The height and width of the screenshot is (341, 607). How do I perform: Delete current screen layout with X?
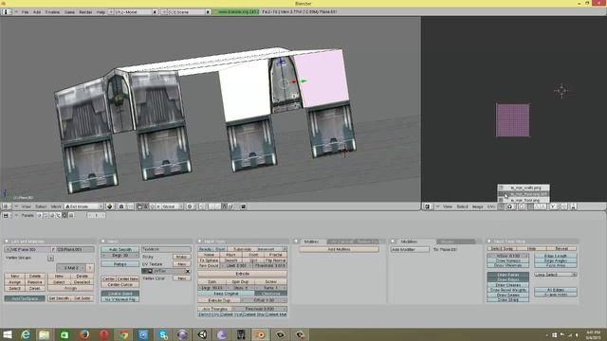coord(155,12)
